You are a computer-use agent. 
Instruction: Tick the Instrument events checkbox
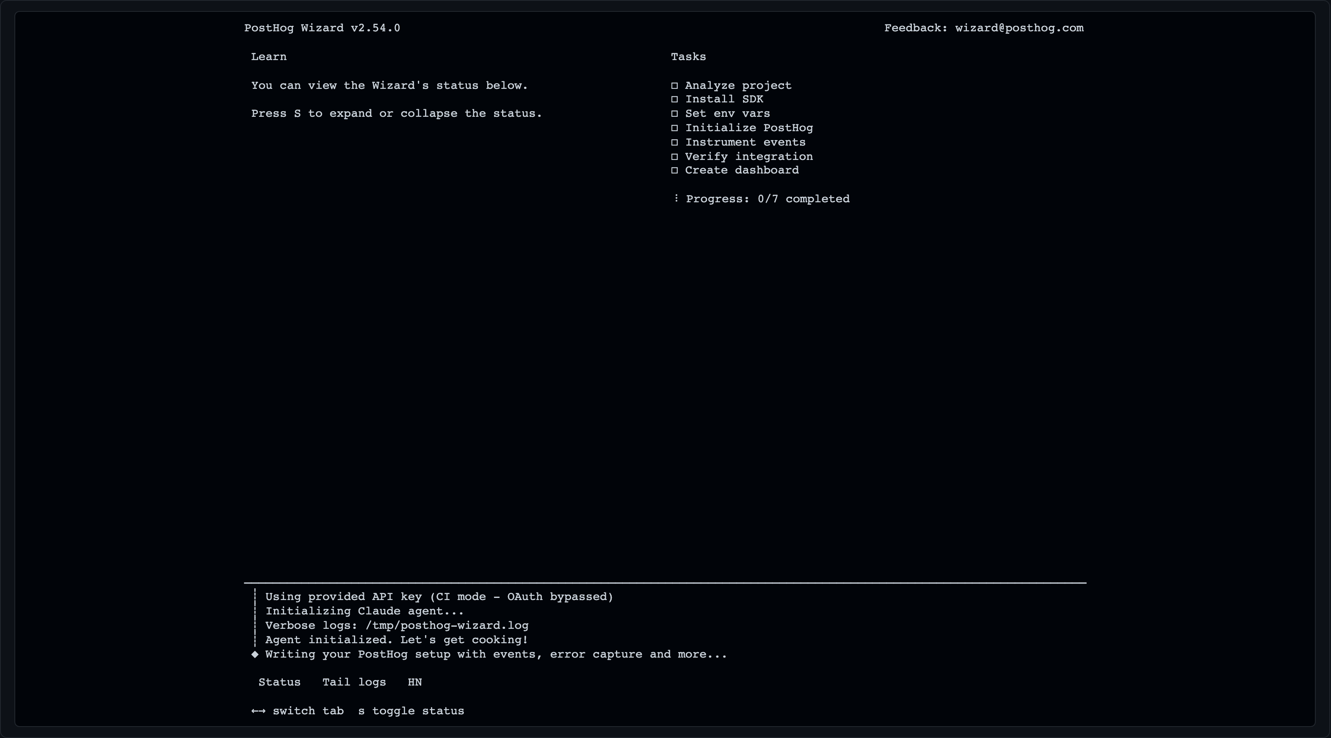click(x=674, y=143)
